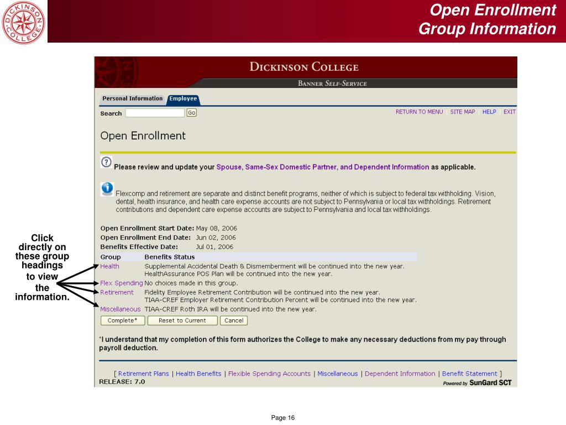Click the EXIT link
The width and height of the screenshot is (566, 425).
click(509, 112)
